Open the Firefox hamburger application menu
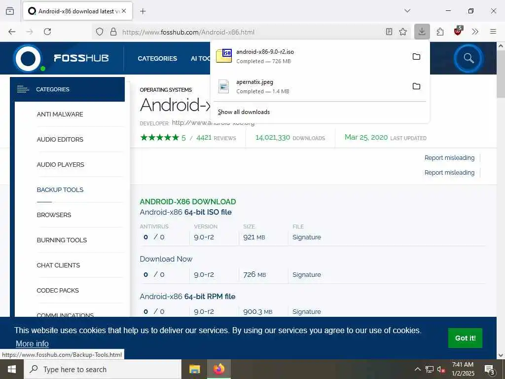Image resolution: width=505 pixels, height=379 pixels. tap(493, 32)
